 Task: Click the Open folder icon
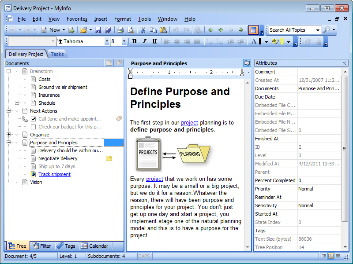point(83,30)
